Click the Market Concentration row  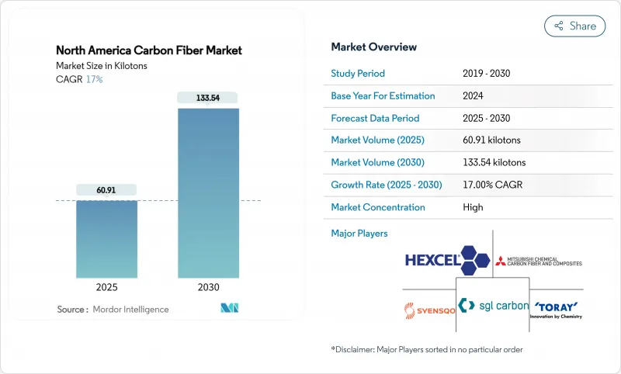456,207
